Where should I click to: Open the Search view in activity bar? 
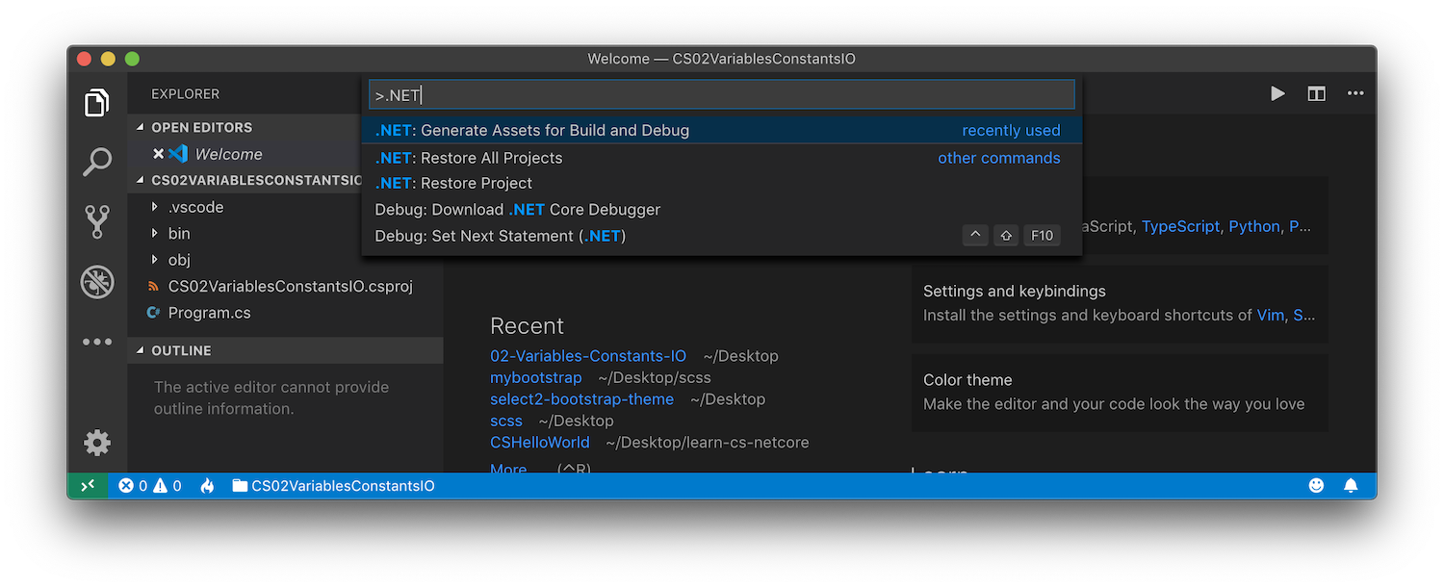(96, 162)
